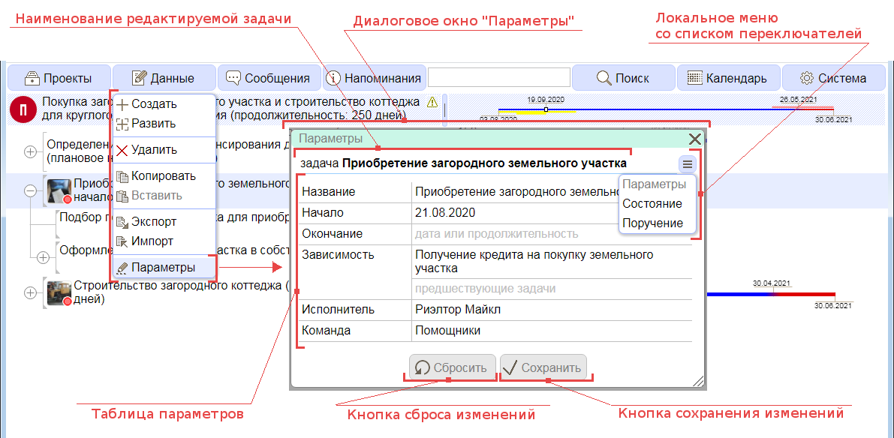Open Напоминания in the toolbar

[374, 78]
